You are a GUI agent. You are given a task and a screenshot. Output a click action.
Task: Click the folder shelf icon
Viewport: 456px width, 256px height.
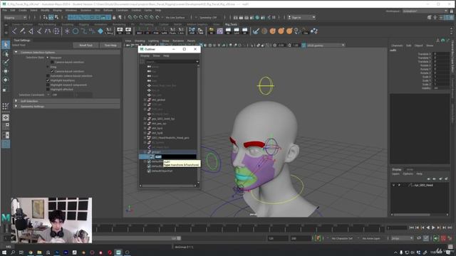(212, 31)
